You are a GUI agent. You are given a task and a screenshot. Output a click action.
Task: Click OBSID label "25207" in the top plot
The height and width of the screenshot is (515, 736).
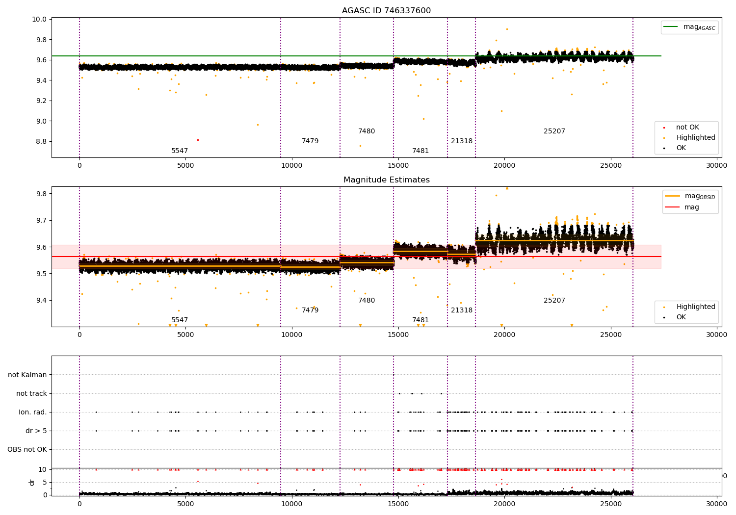554,131
